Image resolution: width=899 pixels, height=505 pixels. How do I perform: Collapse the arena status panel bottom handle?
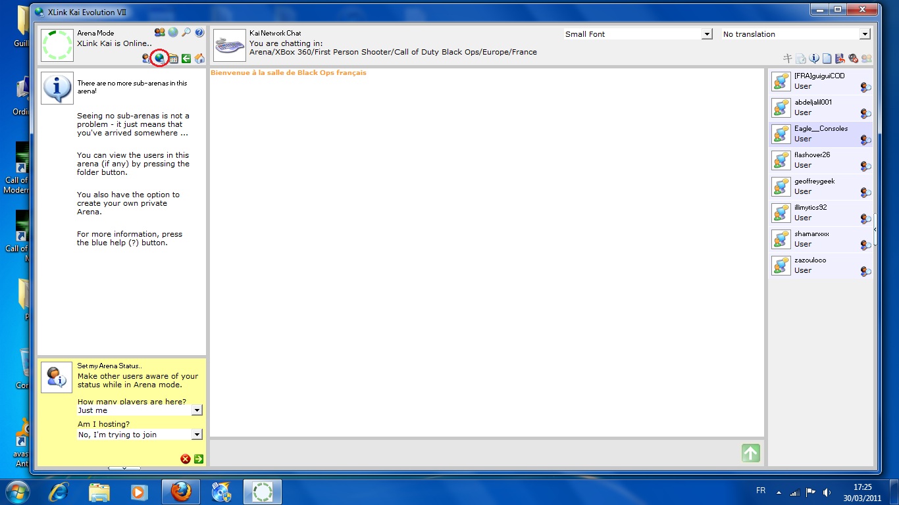(124, 468)
